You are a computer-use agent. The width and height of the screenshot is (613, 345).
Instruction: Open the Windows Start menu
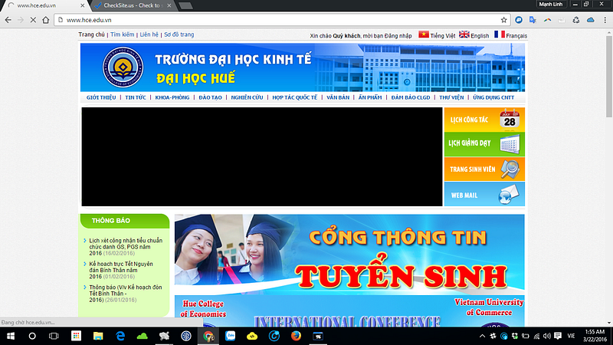point(11,336)
